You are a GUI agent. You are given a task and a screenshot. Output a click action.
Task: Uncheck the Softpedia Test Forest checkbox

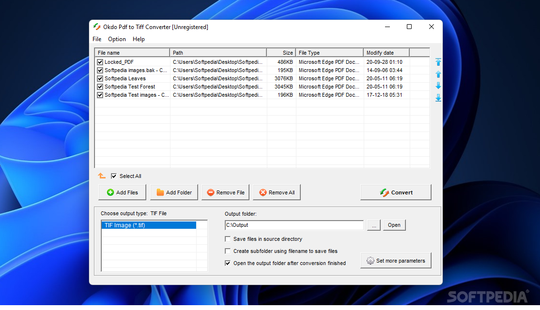click(x=100, y=87)
